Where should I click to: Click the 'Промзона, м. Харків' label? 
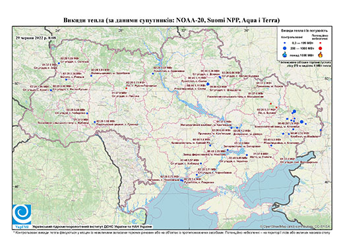270,86
